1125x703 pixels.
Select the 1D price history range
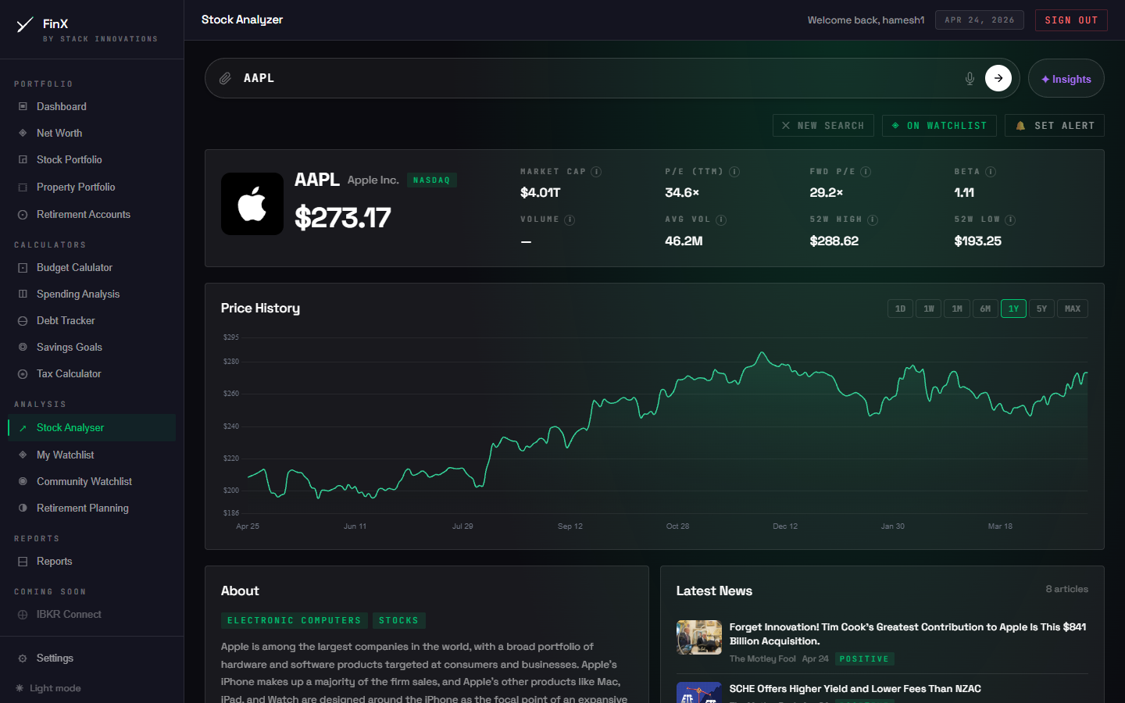coord(900,309)
